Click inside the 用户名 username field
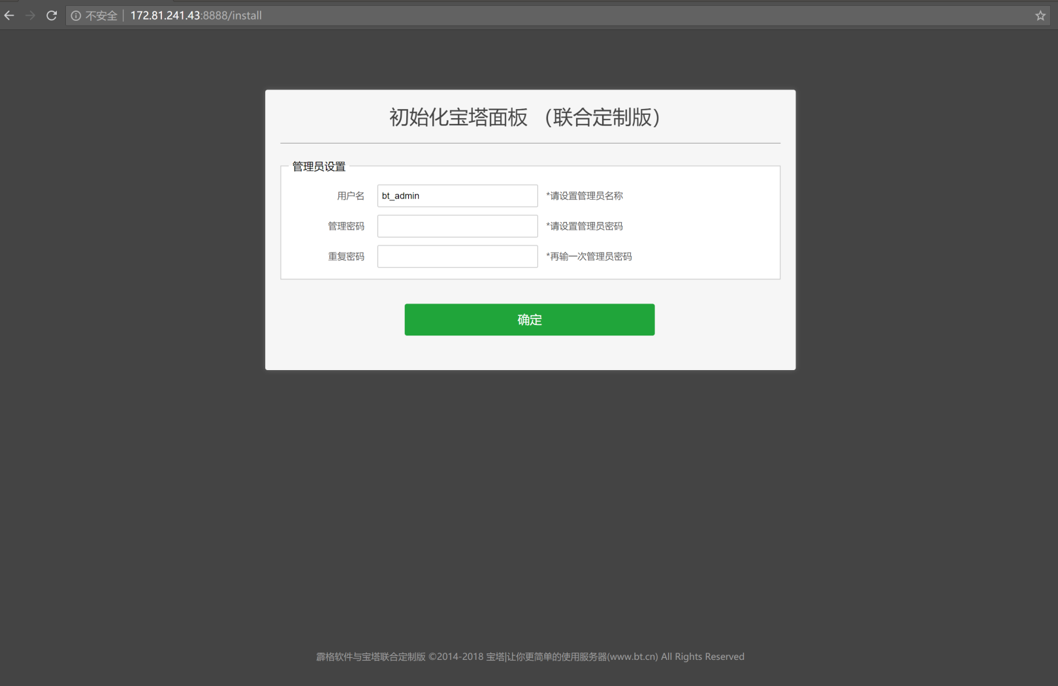Image resolution: width=1058 pixels, height=686 pixels. (x=457, y=195)
